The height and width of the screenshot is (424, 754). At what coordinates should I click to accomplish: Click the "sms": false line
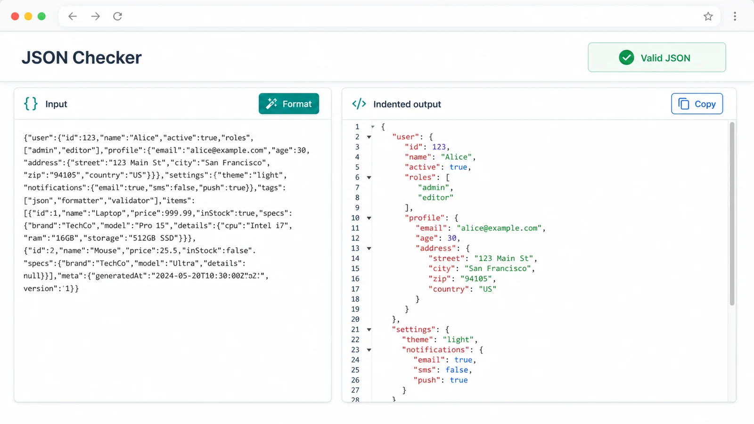point(443,370)
